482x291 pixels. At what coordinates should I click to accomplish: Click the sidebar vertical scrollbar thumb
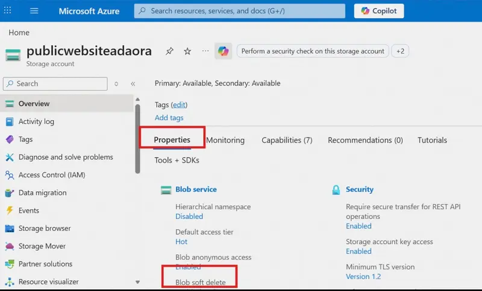tap(137, 139)
